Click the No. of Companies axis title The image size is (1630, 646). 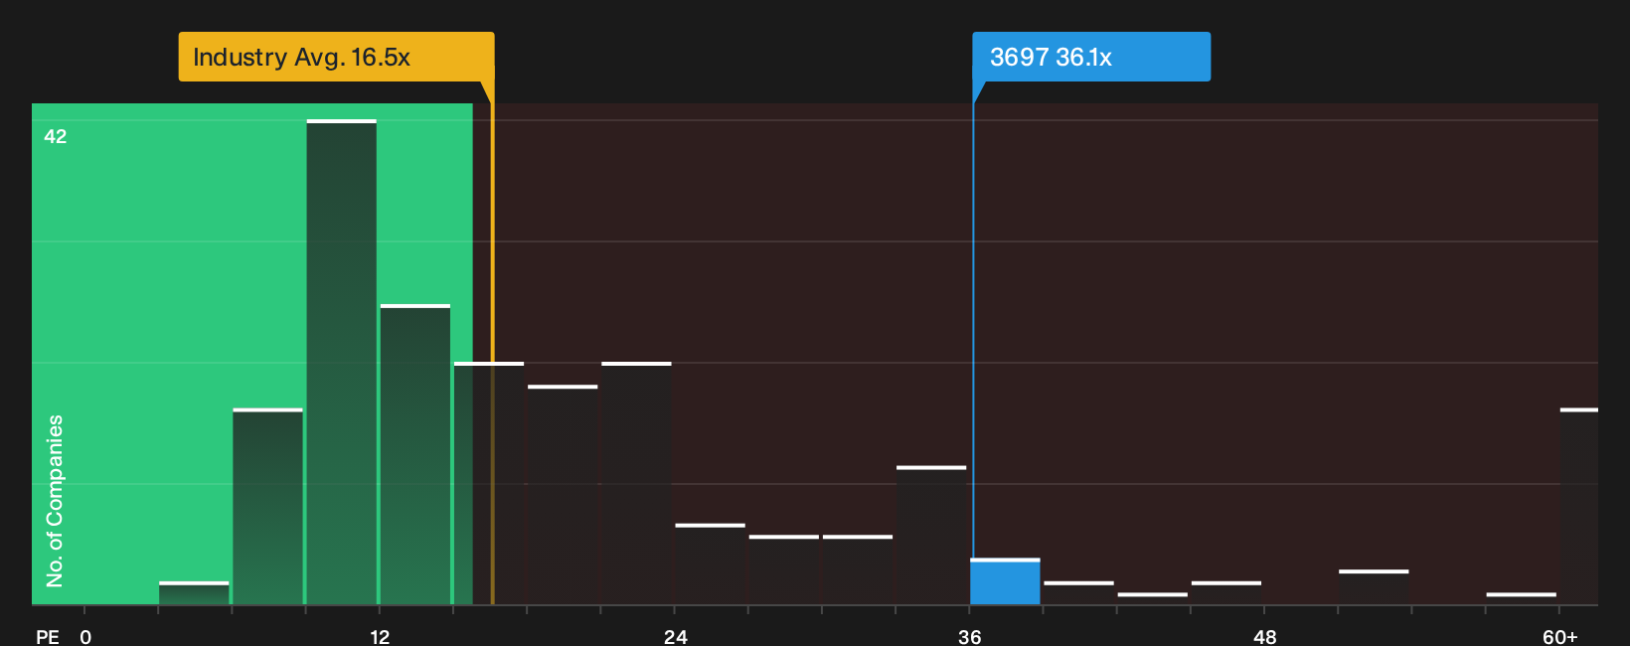(x=55, y=501)
